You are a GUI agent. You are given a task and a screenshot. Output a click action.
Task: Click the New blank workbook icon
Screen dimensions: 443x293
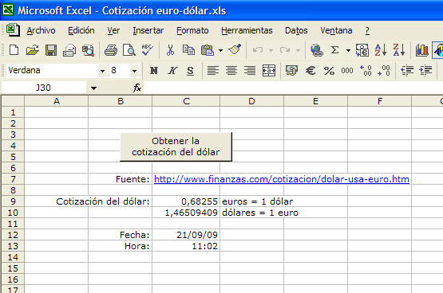(14, 50)
